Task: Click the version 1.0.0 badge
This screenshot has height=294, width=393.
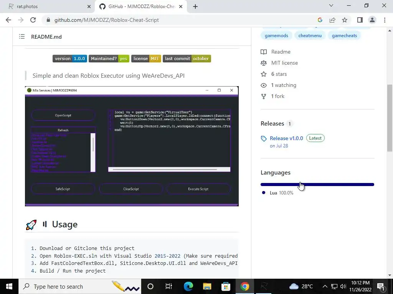Action: tap(70, 59)
